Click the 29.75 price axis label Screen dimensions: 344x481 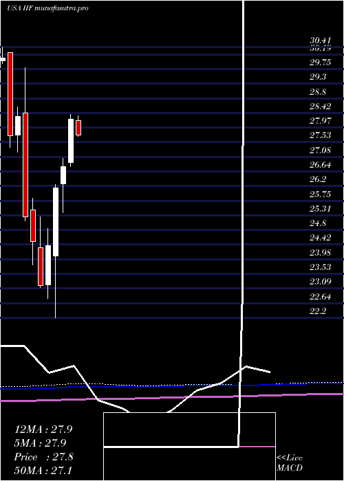321,63
